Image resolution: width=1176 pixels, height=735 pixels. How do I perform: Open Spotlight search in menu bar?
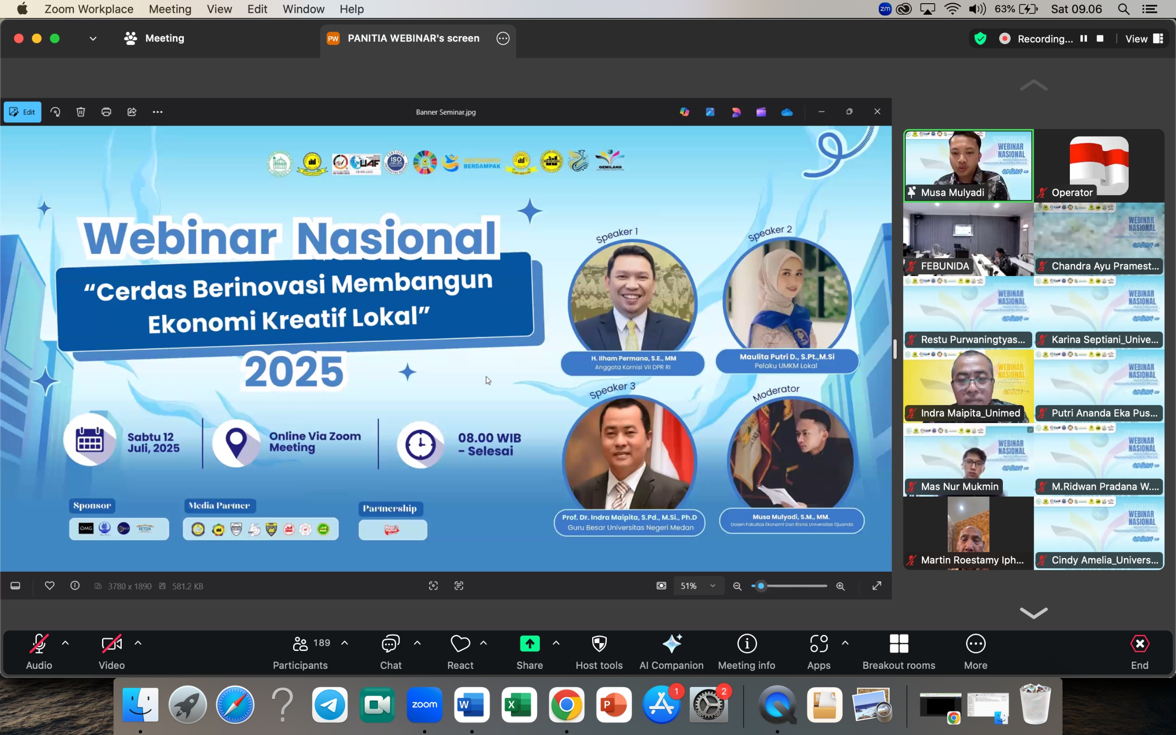pyautogui.click(x=1123, y=9)
